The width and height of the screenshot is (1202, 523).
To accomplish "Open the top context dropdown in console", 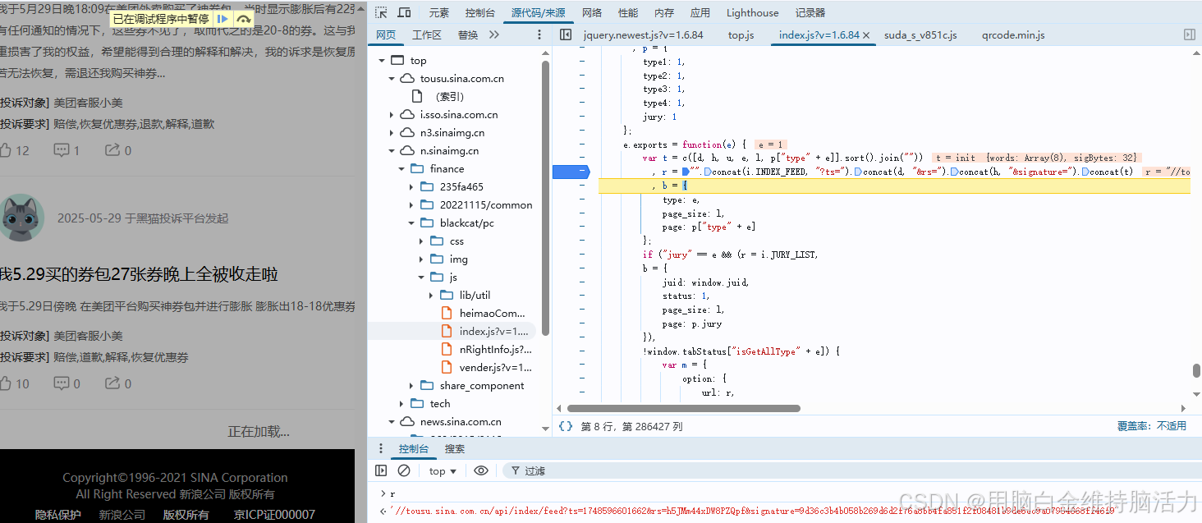I will point(443,470).
